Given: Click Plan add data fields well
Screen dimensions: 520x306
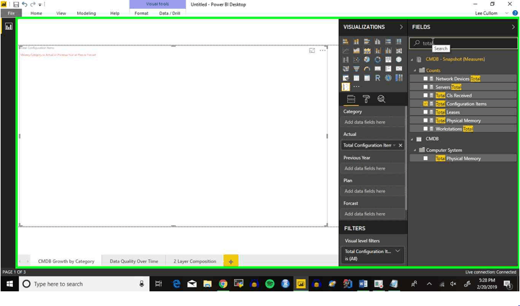Looking at the screenshot, I should pyautogui.click(x=373, y=191).
